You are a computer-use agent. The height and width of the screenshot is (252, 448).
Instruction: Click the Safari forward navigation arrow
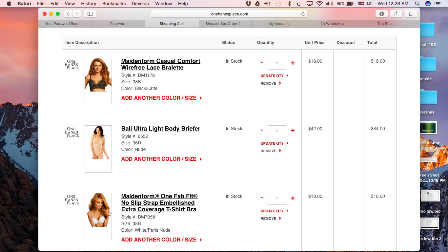click(x=76, y=14)
